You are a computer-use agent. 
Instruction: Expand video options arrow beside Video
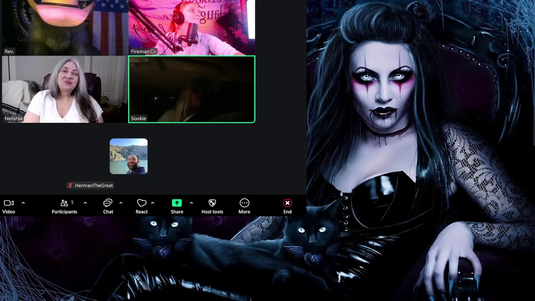[x=23, y=203]
